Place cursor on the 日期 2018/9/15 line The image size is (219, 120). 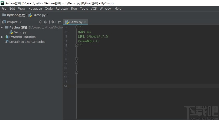(93, 36)
